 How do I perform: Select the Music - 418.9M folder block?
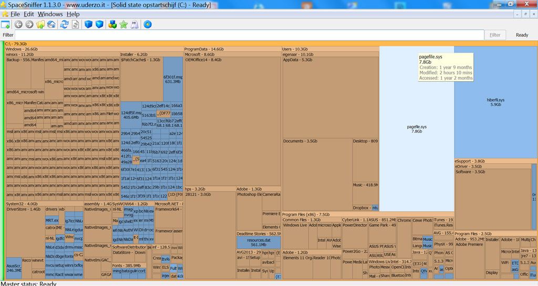(x=366, y=194)
